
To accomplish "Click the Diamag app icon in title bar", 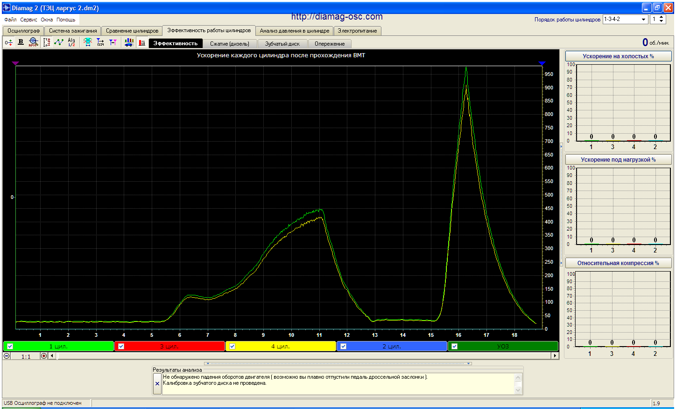I will pyautogui.click(x=7, y=8).
